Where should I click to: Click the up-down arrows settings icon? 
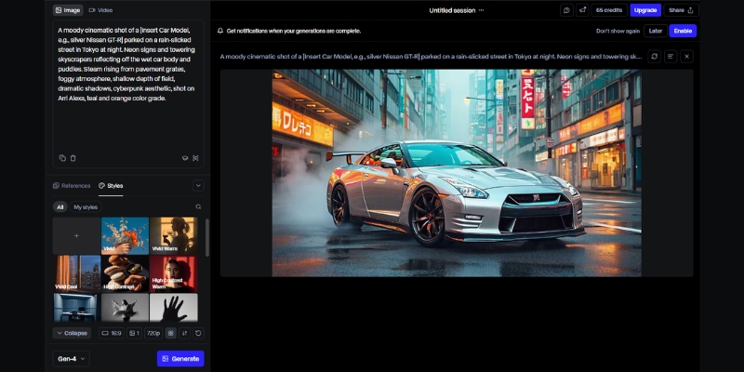click(x=184, y=333)
